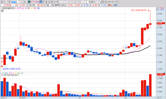Click the red 120 moving average value
The image size is (166, 99).
tap(34, 8)
